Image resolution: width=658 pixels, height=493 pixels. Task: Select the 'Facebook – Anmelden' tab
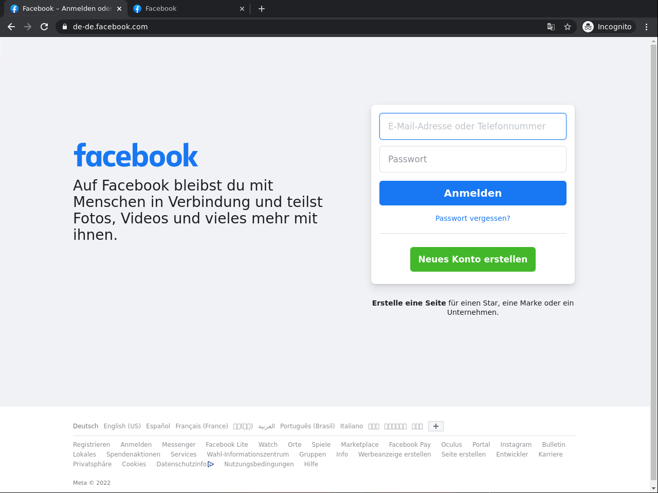click(x=66, y=9)
